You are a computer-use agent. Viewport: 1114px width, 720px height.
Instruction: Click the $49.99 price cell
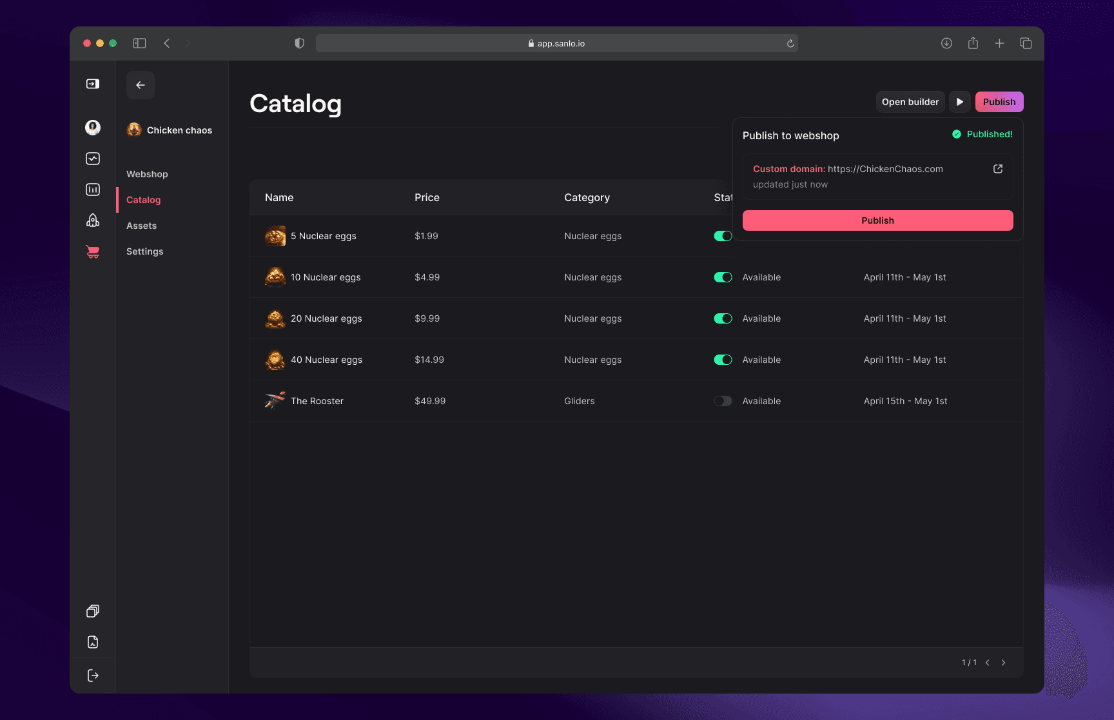coord(430,401)
